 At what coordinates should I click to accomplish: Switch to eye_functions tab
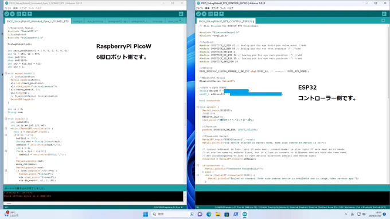click(95, 21)
